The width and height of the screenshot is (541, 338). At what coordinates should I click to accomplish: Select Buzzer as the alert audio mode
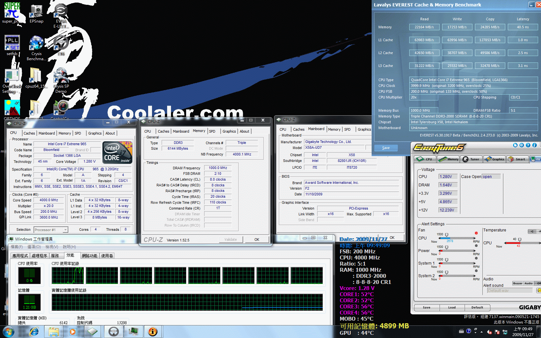pos(518,283)
